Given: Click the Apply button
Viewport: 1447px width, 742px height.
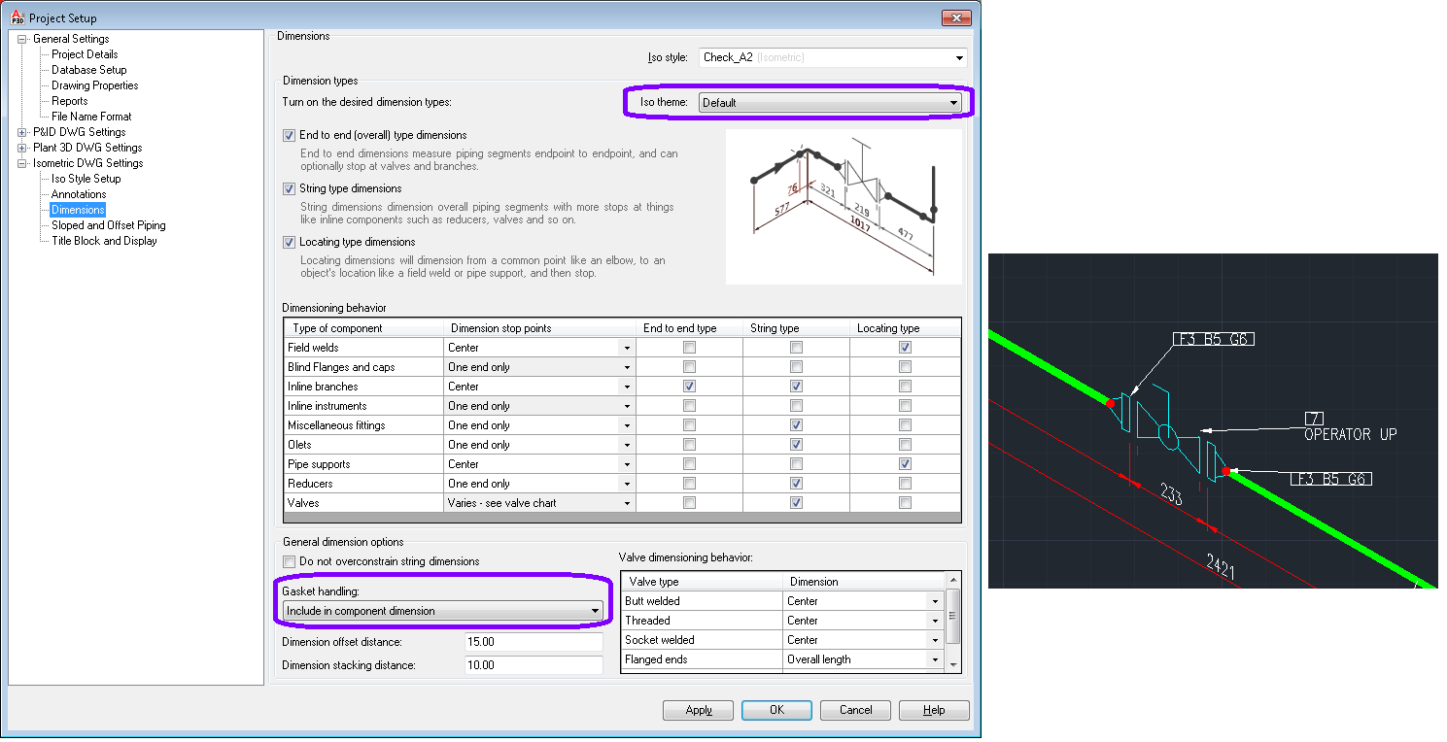Looking at the screenshot, I should tap(698, 709).
